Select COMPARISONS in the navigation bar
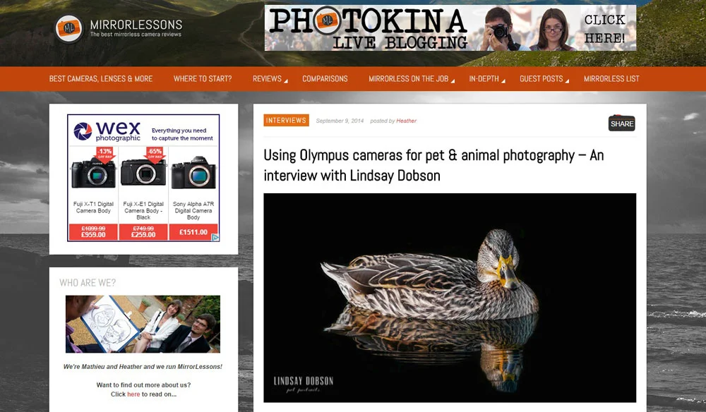 pyautogui.click(x=325, y=79)
